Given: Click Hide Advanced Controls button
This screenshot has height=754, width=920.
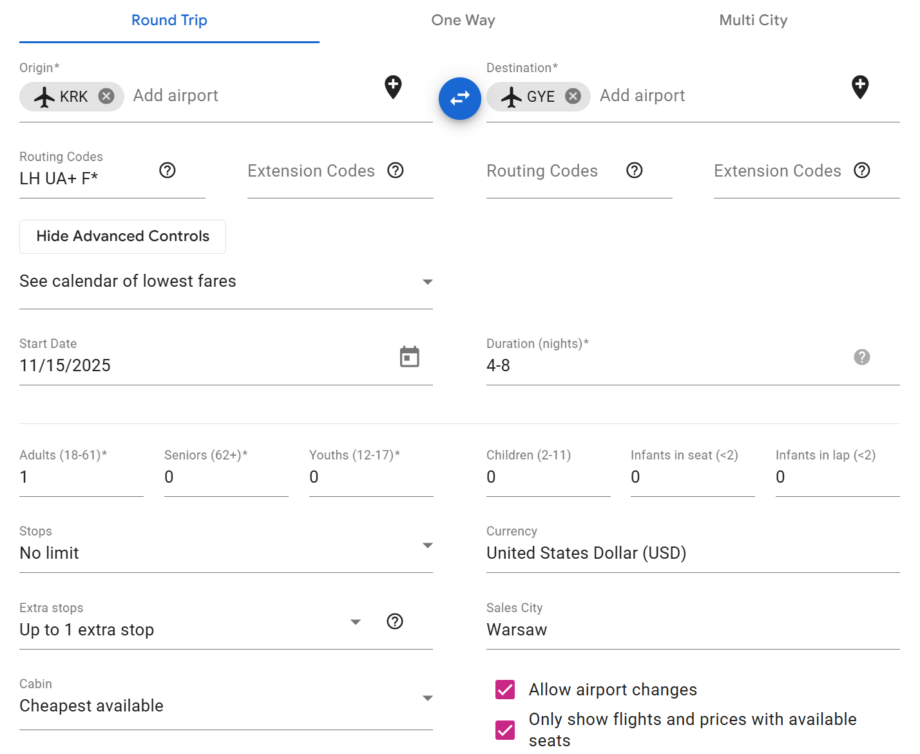Looking at the screenshot, I should click(123, 237).
